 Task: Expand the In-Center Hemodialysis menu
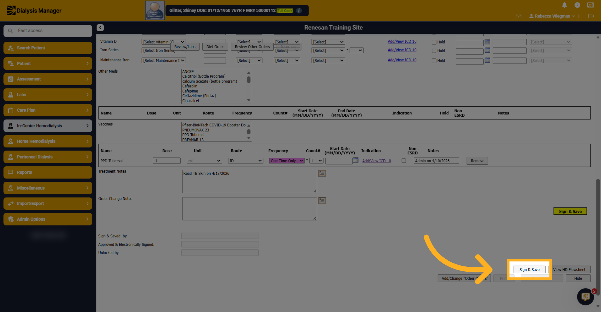coord(48,126)
